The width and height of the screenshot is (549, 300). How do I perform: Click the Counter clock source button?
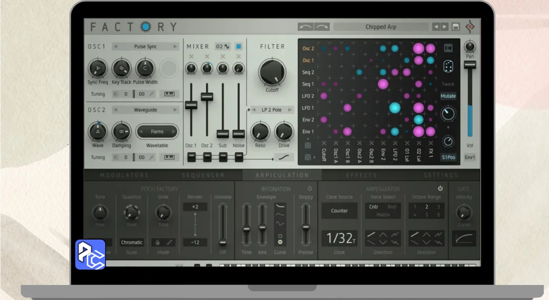click(x=339, y=211)
